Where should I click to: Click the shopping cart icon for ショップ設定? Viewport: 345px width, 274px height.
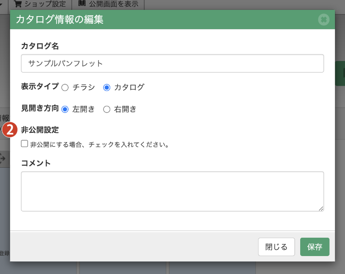point(18,4)
